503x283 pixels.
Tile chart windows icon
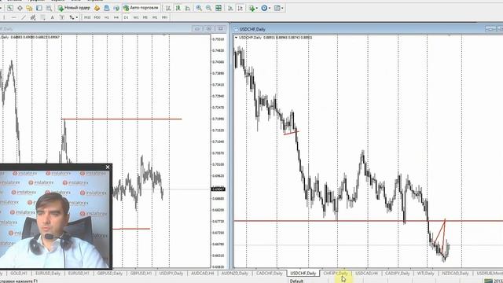tap(218, 8)
